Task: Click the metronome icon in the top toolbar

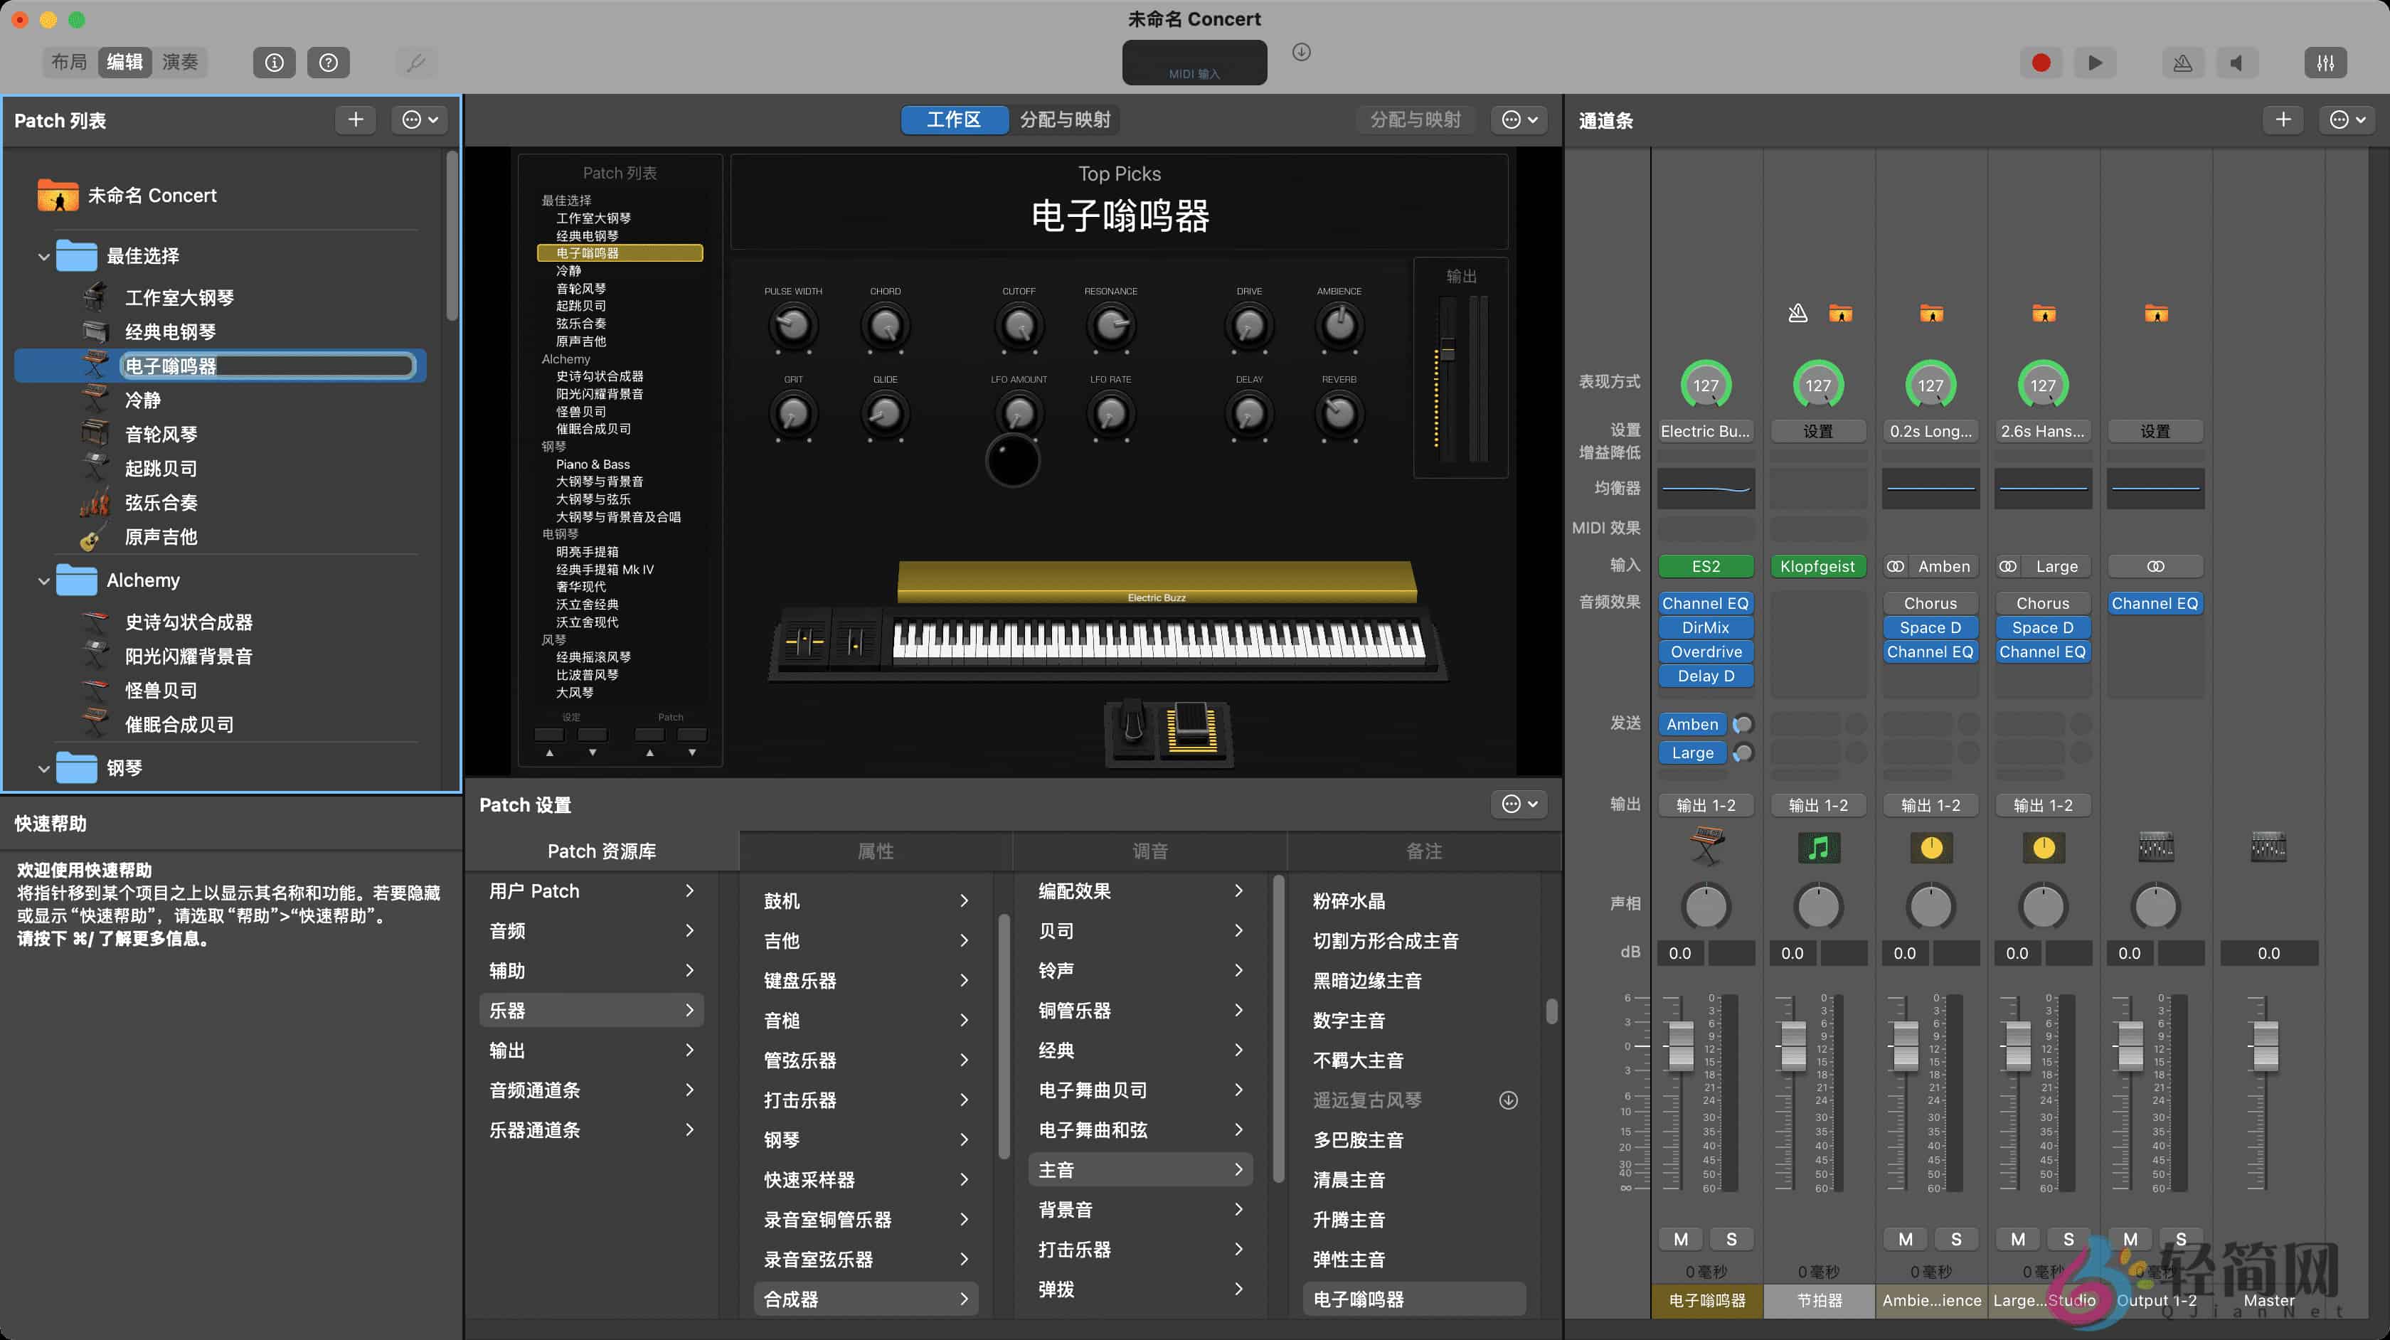Action: coord(2183,62)
